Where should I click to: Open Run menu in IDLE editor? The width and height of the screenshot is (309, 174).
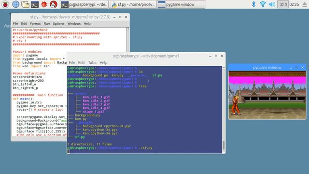coord(47,24)
